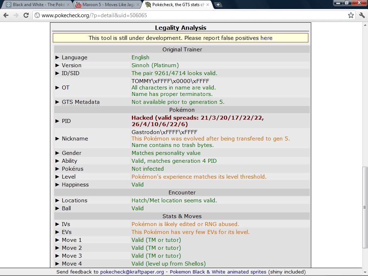This screenshot has width=368, height=276.
Task: Click the browser Back arrow button
Action: pyautogui.click(x=6, y=15)
